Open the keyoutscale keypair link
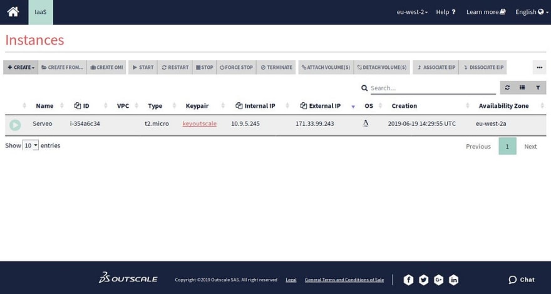Image resolution: width=551 pixels, height=294 pixels. pos(200,123)
